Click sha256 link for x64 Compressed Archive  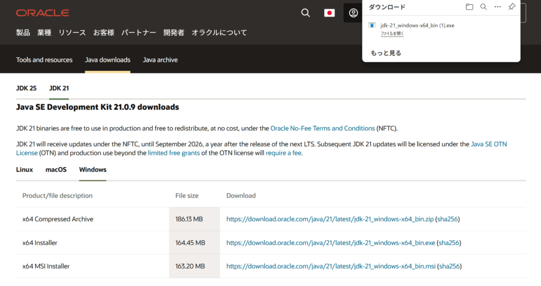[447, 219]
